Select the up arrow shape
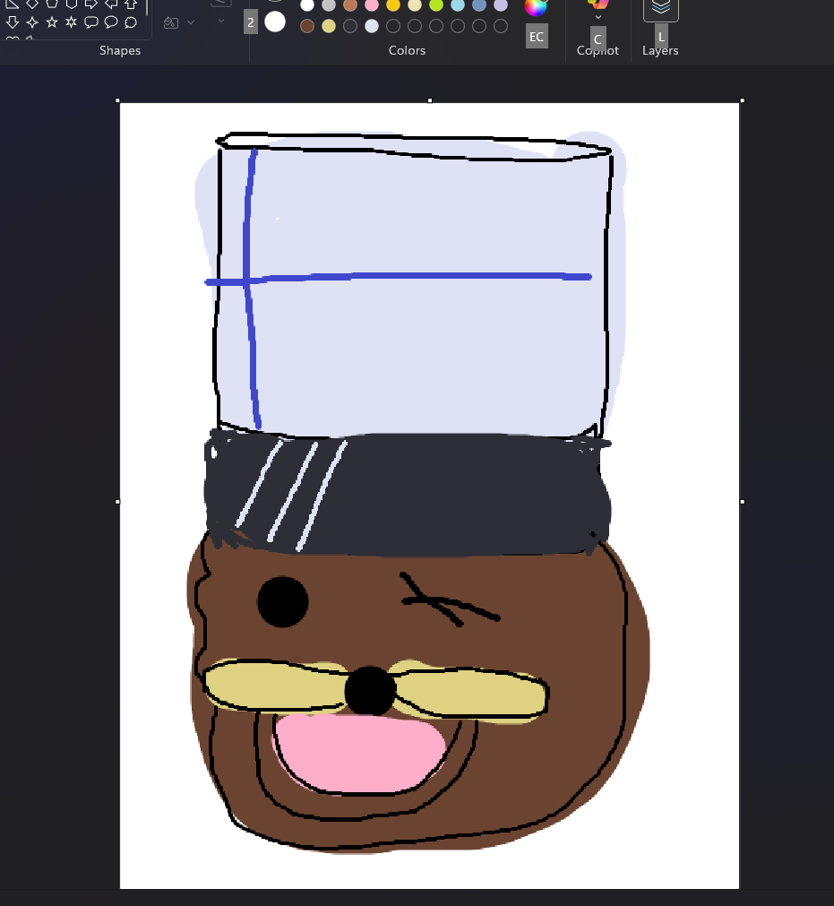Screen dimensions: 834x906 (x=131, y=4)
